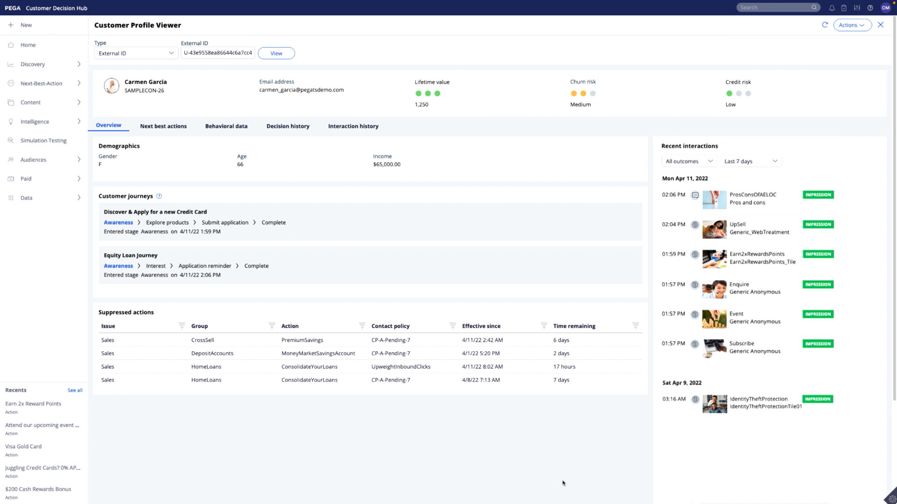Viewport: 897px width, 504px height.
Task: Click the globe icon beside UpSell interaction
Action: click(695, 224)
